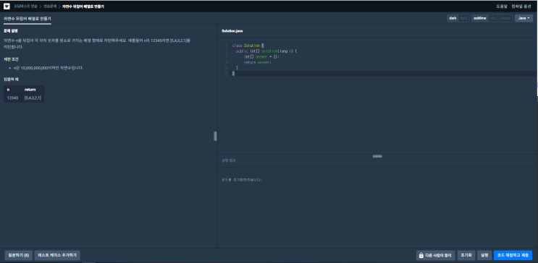This screenshot has width=538, height=263.
Task: Click the vertical panel splitter handle
Action: pos(215,136)
